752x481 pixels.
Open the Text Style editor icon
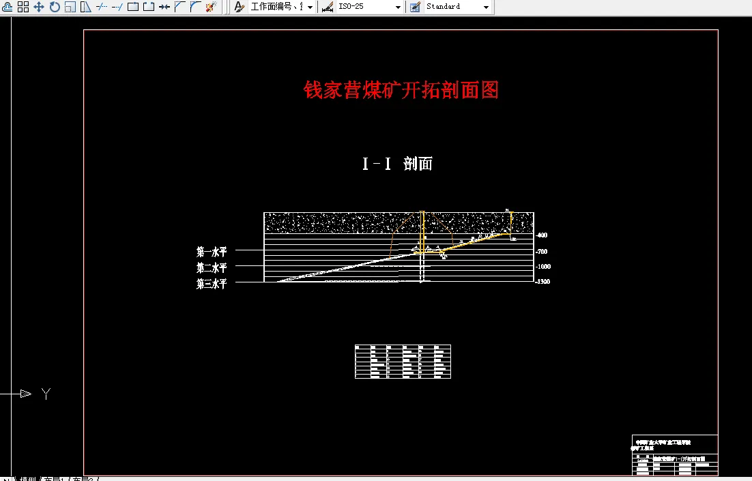[x=239, y=6]
